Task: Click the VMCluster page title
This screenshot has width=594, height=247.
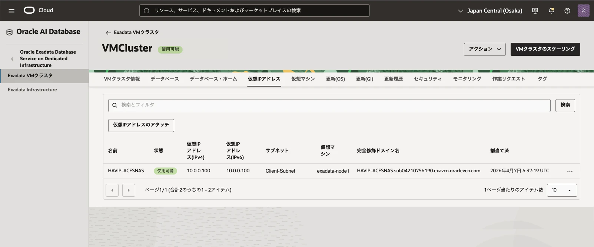Action: click(127, 48)
